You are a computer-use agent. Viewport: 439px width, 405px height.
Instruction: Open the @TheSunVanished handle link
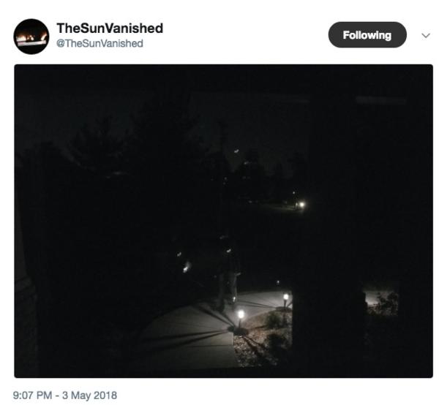(100, 44)
